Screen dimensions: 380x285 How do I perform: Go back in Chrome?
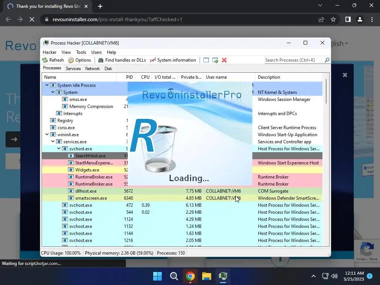[x=8, y=19]
